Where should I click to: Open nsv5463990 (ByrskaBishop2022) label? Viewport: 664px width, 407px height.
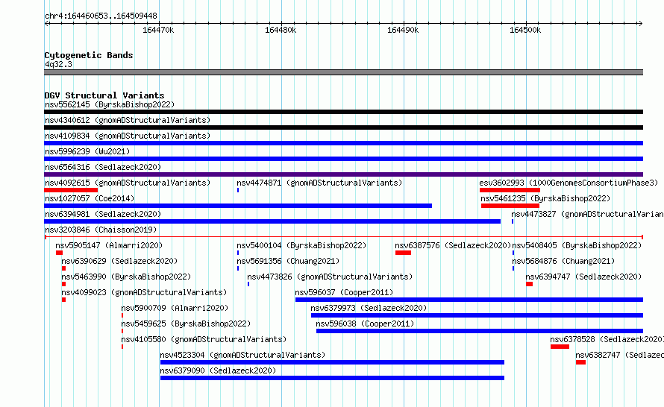click(x=126, y=277)
